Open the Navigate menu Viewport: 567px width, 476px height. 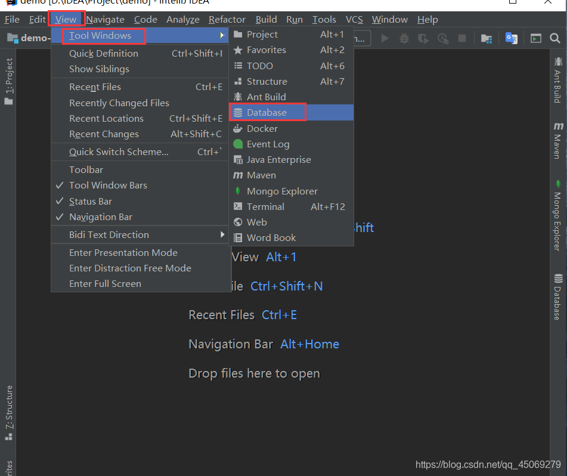(105, 20)
